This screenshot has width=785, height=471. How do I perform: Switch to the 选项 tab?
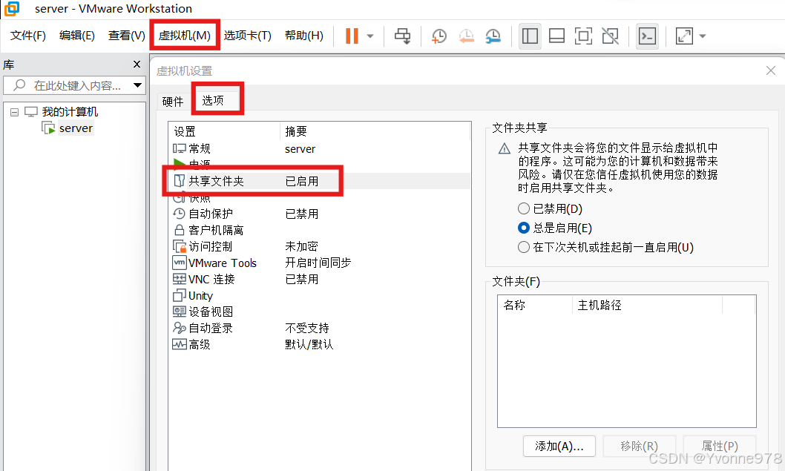pyautogui.click(x=213, y=101)
